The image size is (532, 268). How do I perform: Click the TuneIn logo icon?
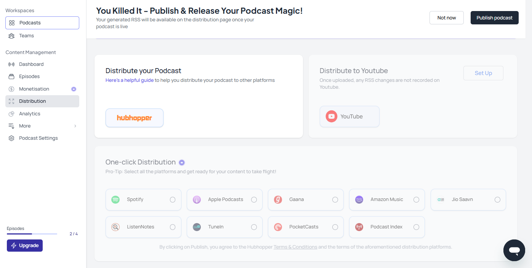[197, 227]
